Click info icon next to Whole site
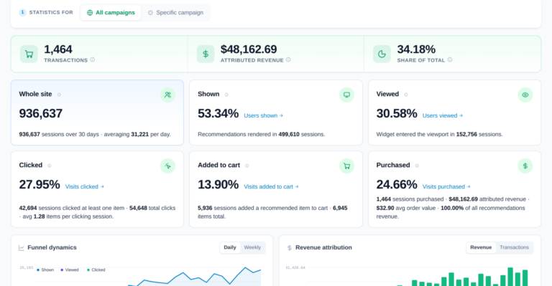The width and height of the screenshot is (552, 286). click(x=59, y=95)
